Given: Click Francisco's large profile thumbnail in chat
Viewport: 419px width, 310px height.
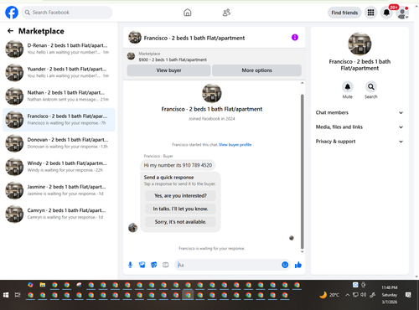Looking at the screenshot, I should coord(212,93).
